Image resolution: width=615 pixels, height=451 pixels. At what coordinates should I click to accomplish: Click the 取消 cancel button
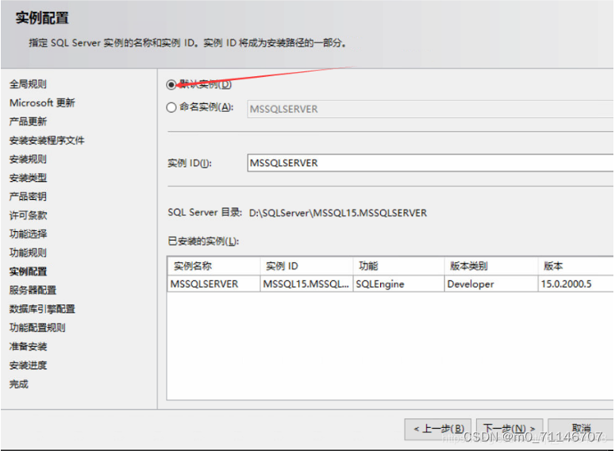point(581,429)
